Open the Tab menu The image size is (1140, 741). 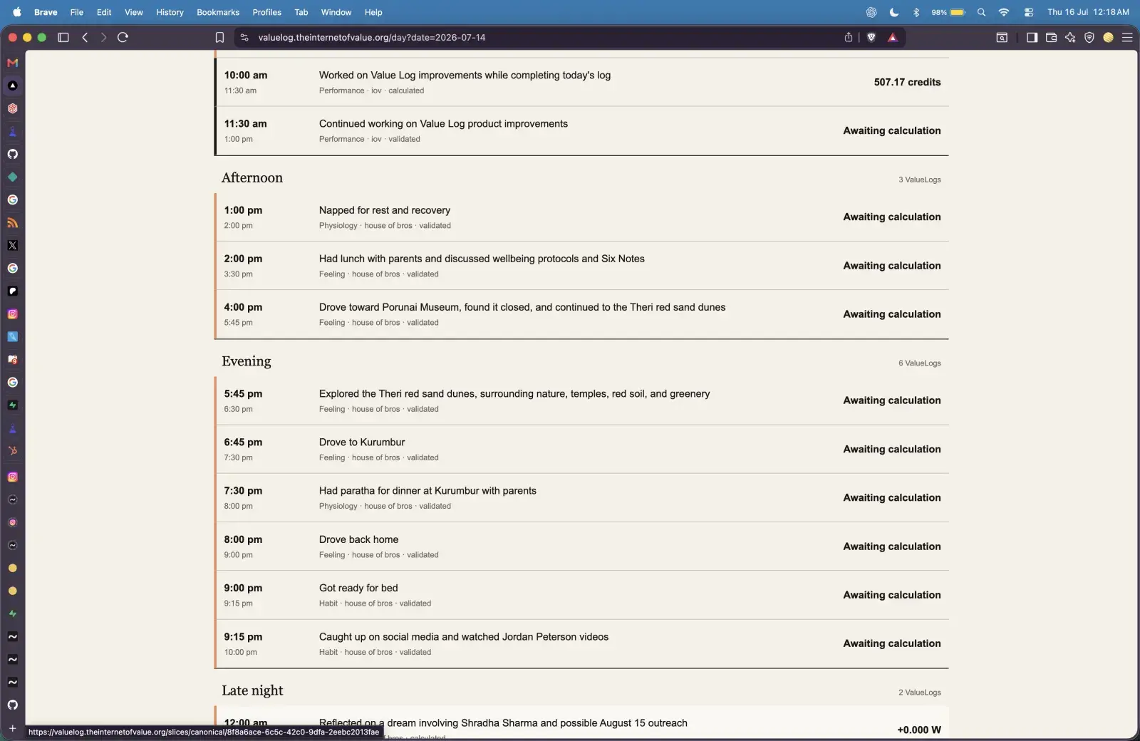301,12
